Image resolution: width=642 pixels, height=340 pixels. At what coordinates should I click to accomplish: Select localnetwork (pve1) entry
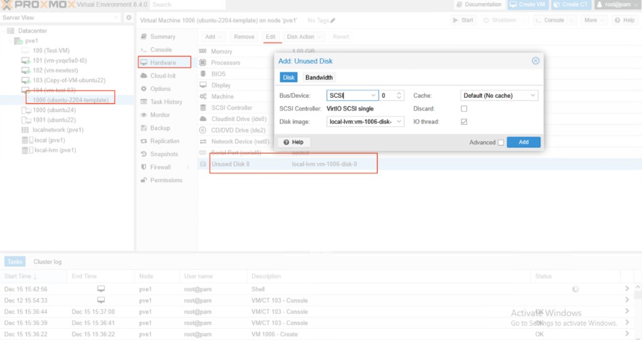pyautogui.click(x=58, y=130)
